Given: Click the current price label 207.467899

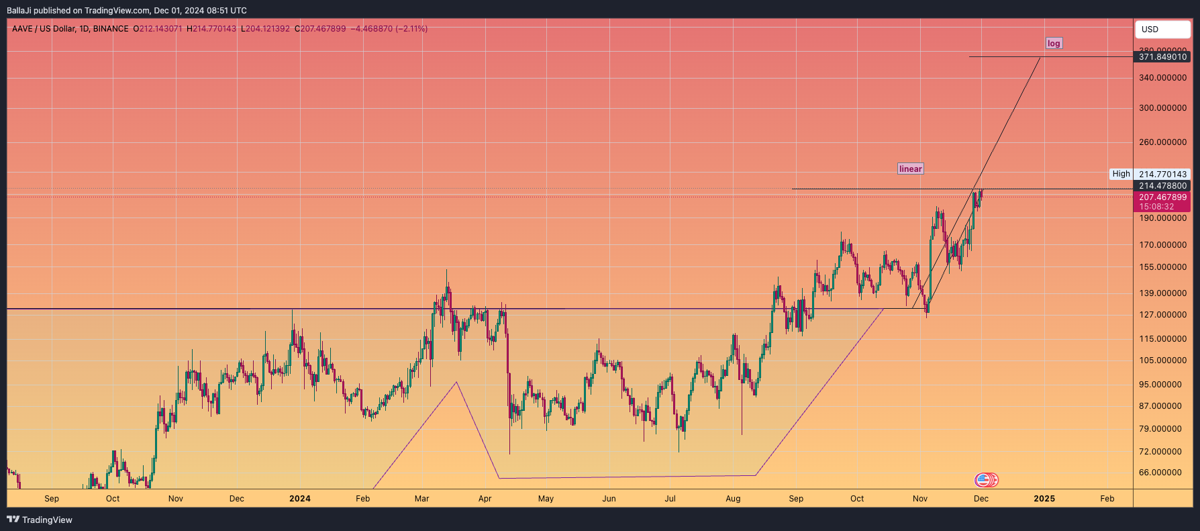Looking at the screenshot, I should (1162, 197).
